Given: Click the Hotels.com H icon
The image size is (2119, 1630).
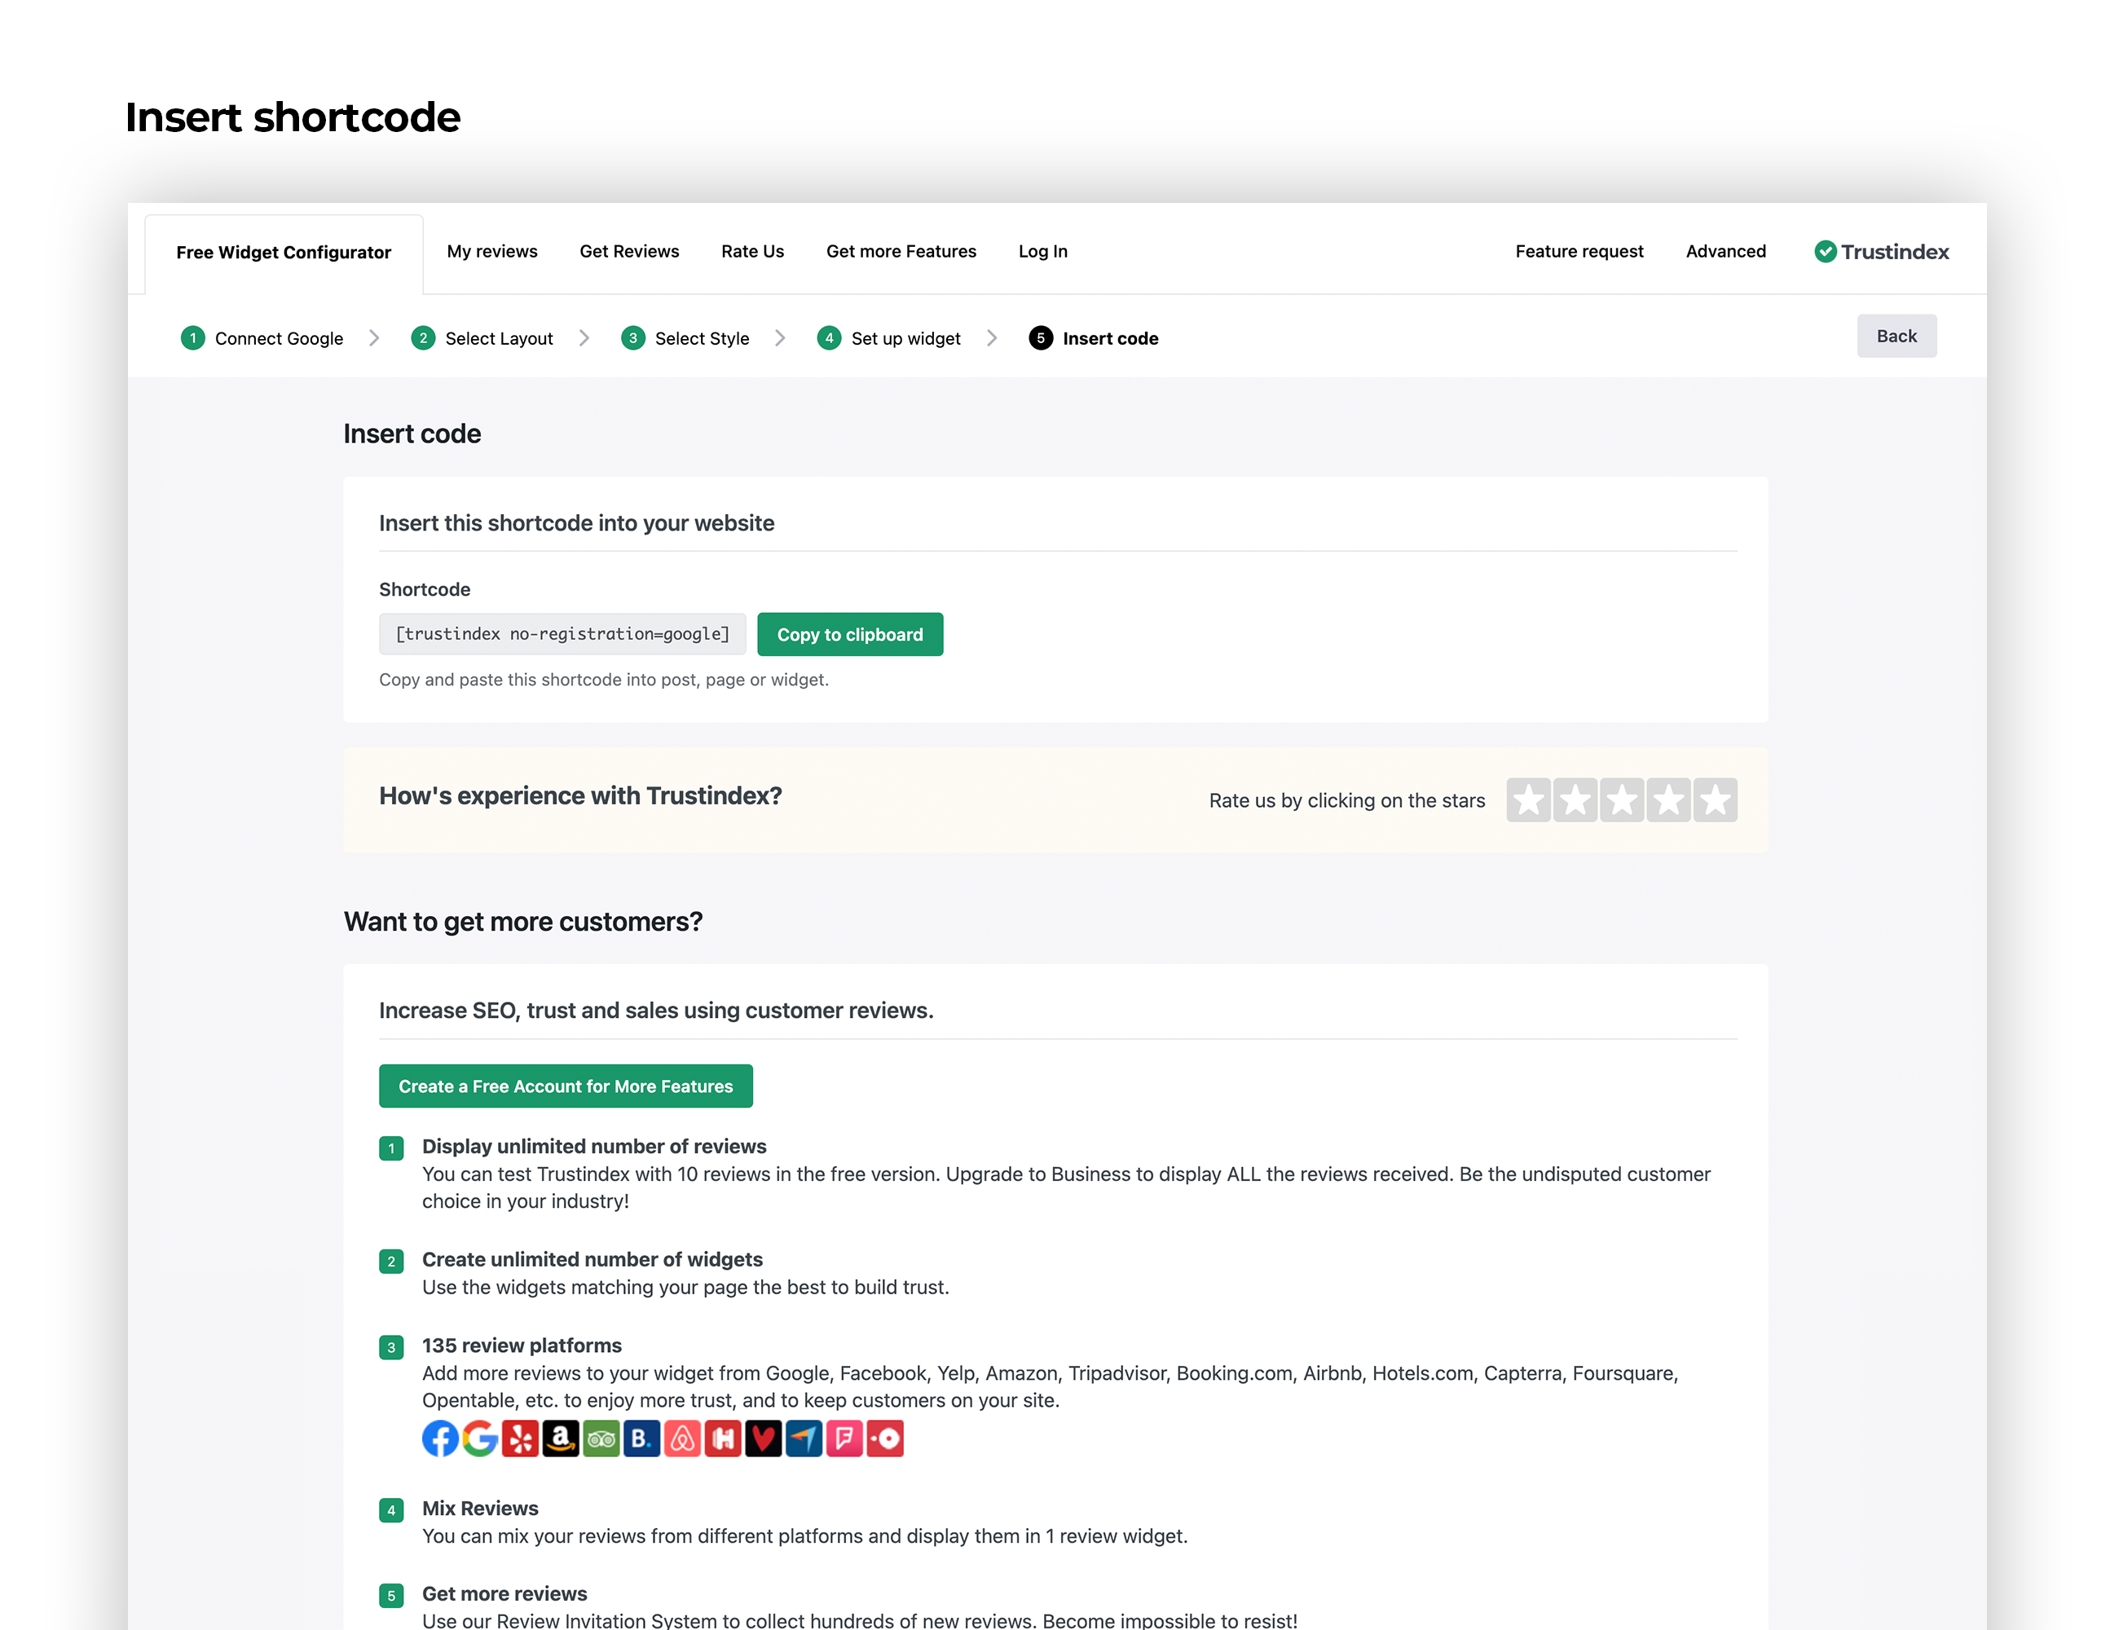Looking at the screenshot, I should tap(723, 1438).
